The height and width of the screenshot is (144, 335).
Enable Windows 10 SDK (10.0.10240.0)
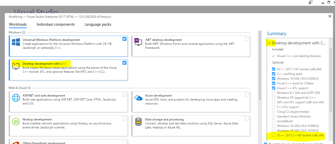coord(274,131)
